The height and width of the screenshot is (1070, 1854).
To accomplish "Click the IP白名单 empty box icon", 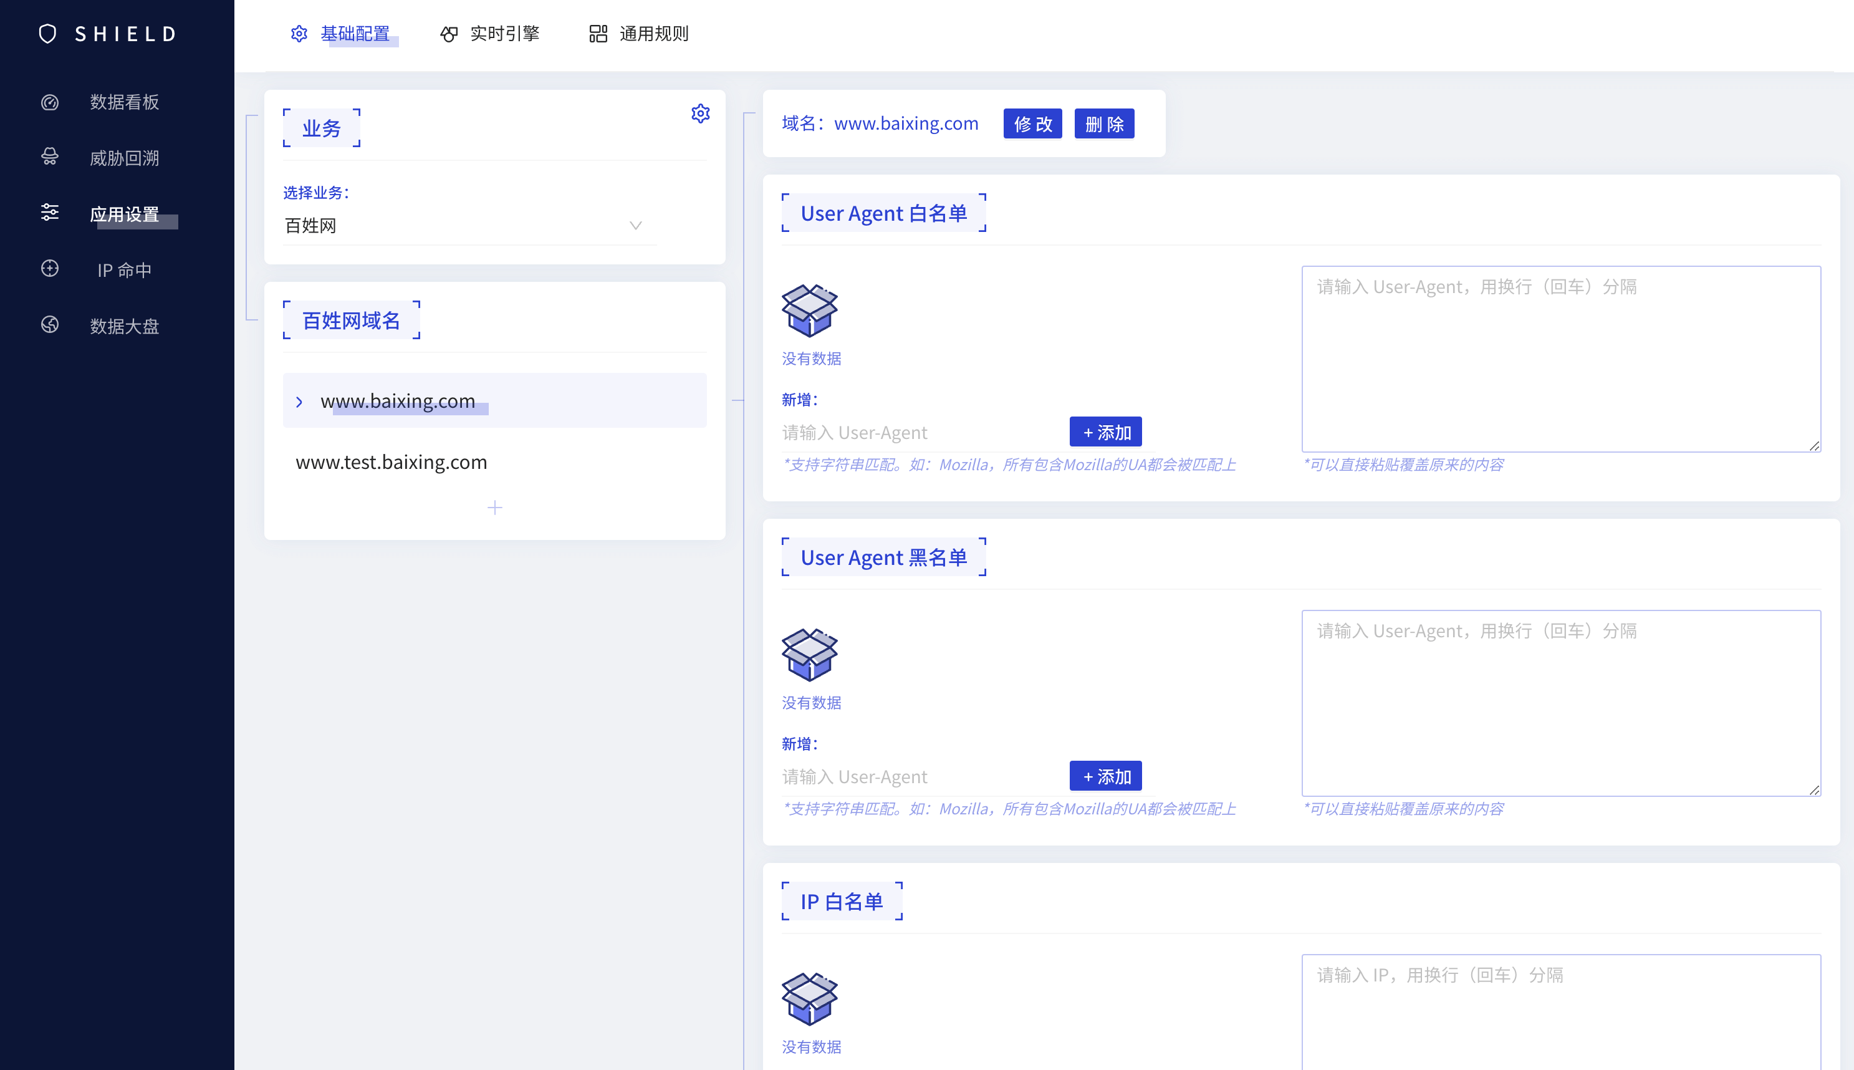I will point(810,998).
